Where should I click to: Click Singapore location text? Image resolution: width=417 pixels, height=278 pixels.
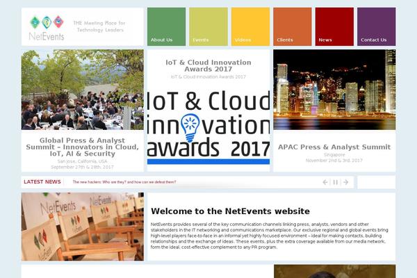pyautogui.click(x=334, y=154)
